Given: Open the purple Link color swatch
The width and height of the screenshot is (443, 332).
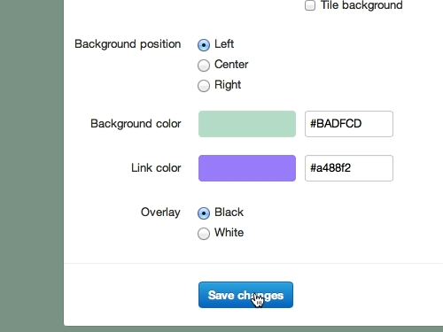Looking at the screenshot, I should click(247, 168).
